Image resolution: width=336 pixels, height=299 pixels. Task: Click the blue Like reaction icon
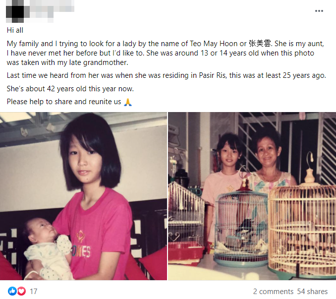(x=12, y=291)
